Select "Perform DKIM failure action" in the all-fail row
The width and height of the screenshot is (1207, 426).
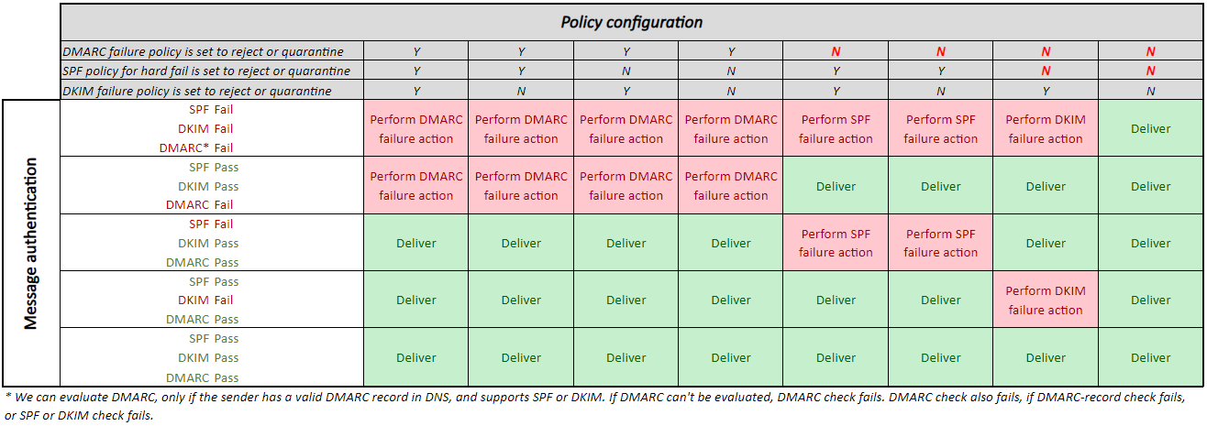pyautogui.click(x=1046, y=129)
